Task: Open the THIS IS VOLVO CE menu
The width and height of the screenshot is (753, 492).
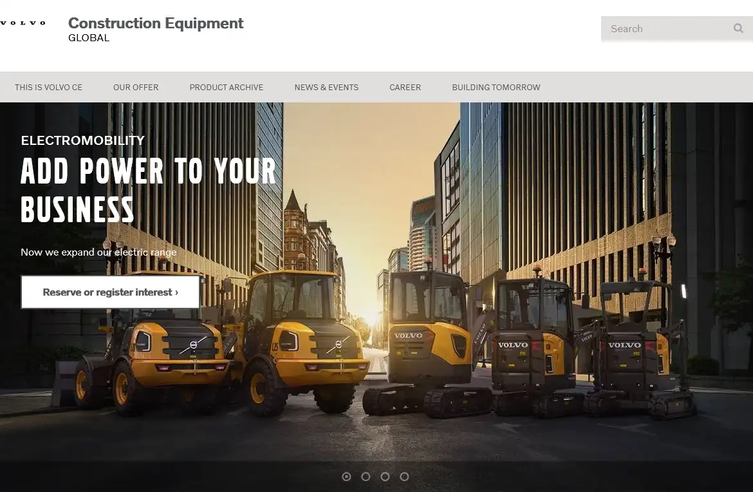Action: click(48, 88)
